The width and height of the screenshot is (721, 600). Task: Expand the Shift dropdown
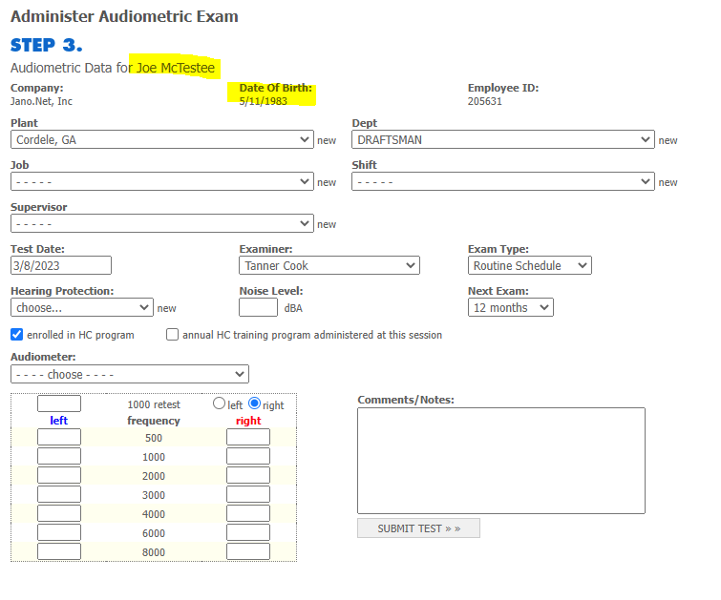(503, 181)
